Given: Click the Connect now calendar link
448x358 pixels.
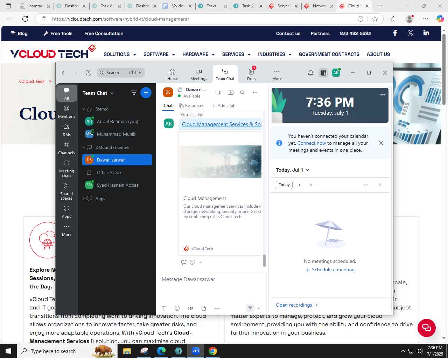Looking at the screenshot, I should [311, 143].
